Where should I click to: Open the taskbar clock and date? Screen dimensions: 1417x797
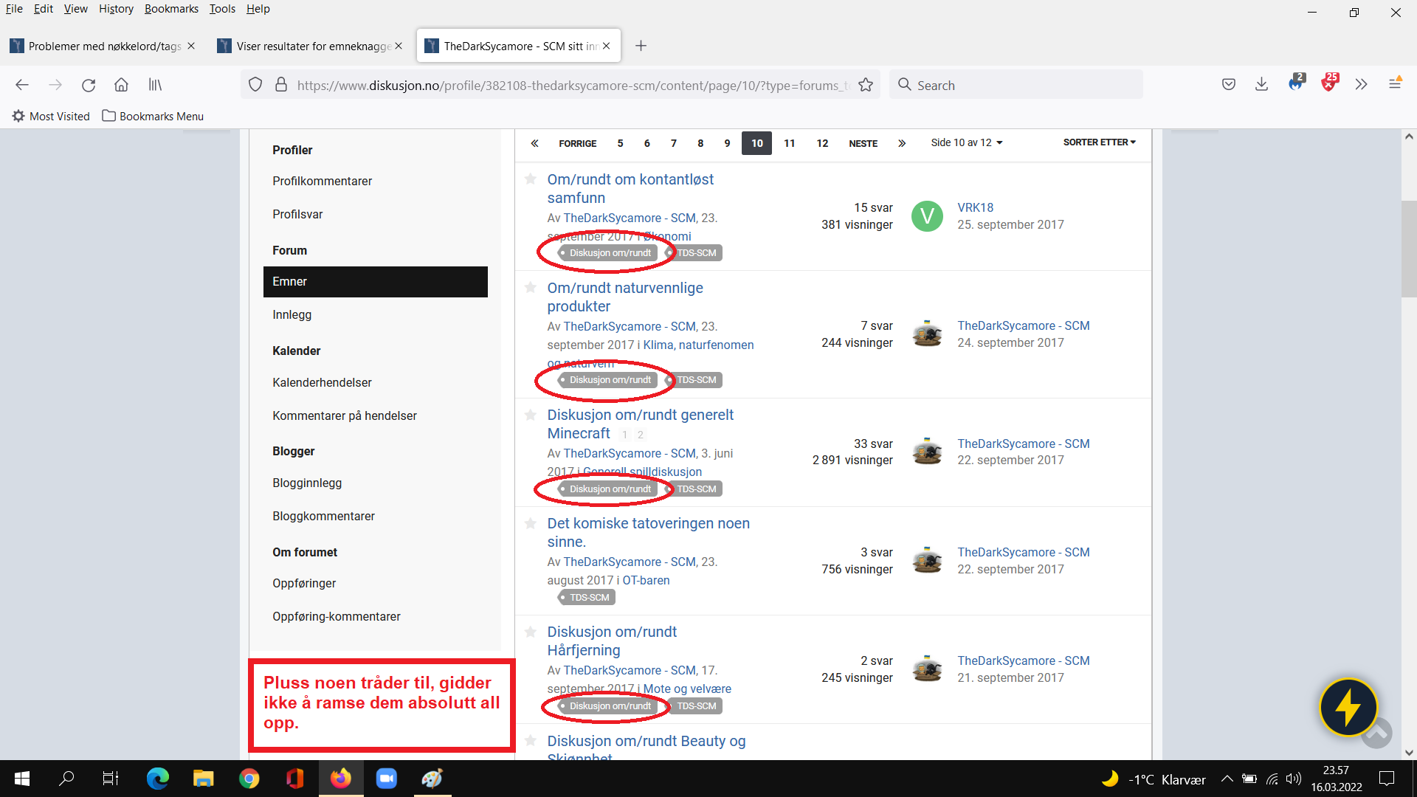point(1337,779)
